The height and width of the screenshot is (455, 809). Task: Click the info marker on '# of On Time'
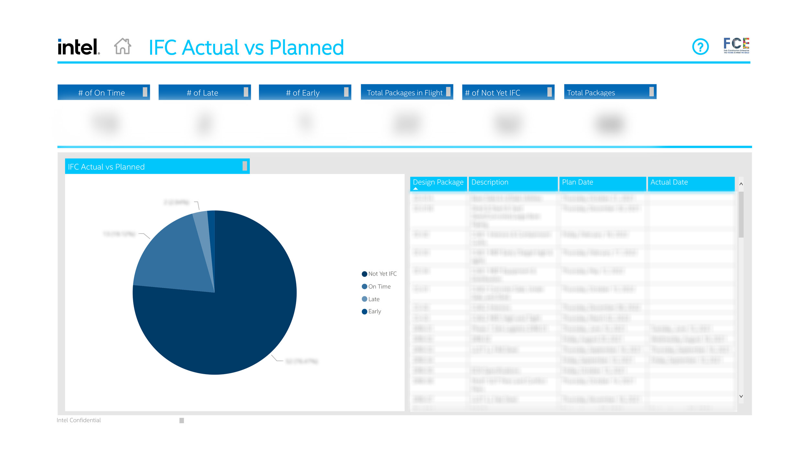(x=145, y=92)
